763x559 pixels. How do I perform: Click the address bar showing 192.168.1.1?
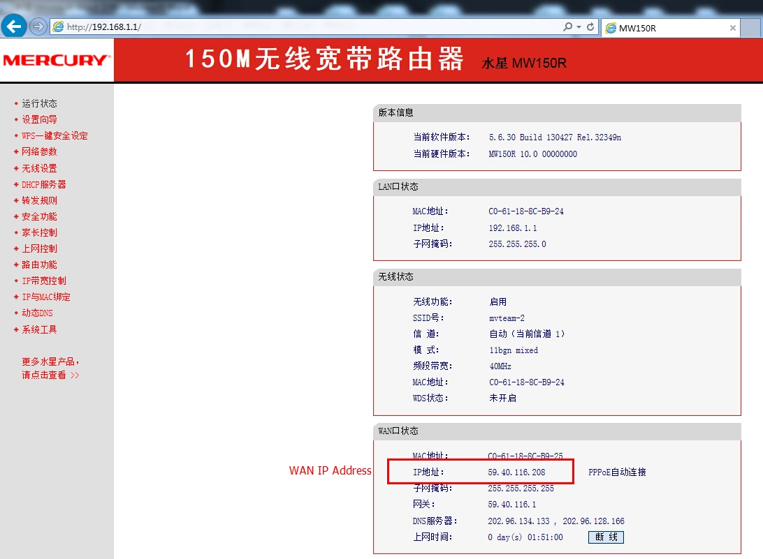coord(307,27)
